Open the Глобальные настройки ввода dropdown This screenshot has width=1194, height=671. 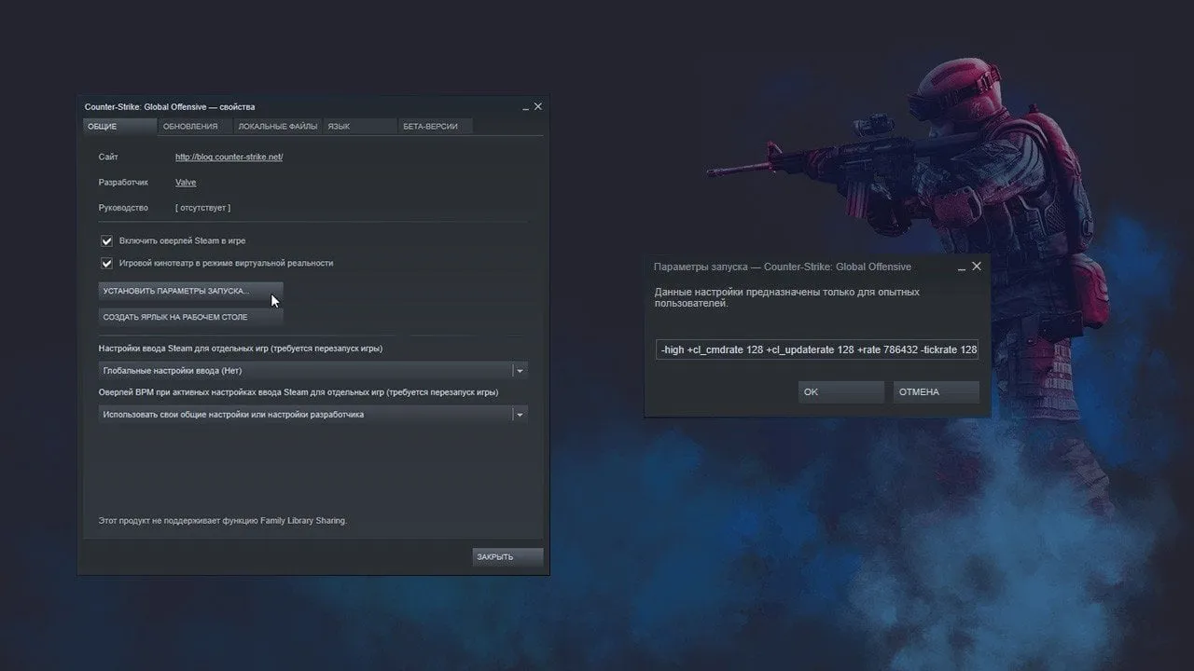(x=313, y=370)
